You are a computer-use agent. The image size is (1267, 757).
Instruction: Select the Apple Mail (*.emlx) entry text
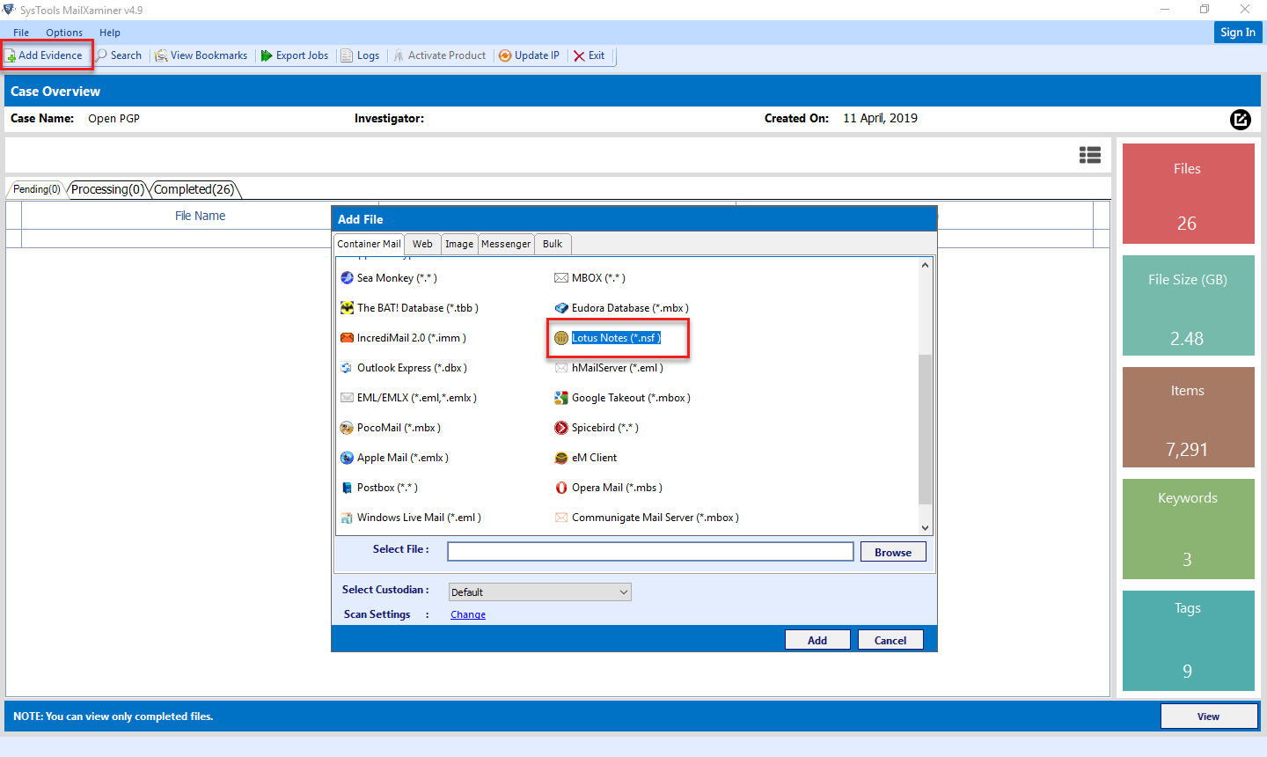point(403,458)
